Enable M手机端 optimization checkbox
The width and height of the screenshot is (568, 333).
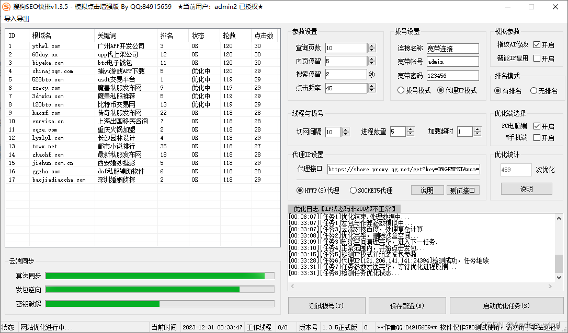click(537, 138)
